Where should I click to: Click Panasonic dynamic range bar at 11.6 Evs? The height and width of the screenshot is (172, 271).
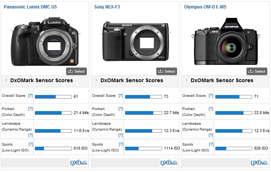click(x=53, y=131)
